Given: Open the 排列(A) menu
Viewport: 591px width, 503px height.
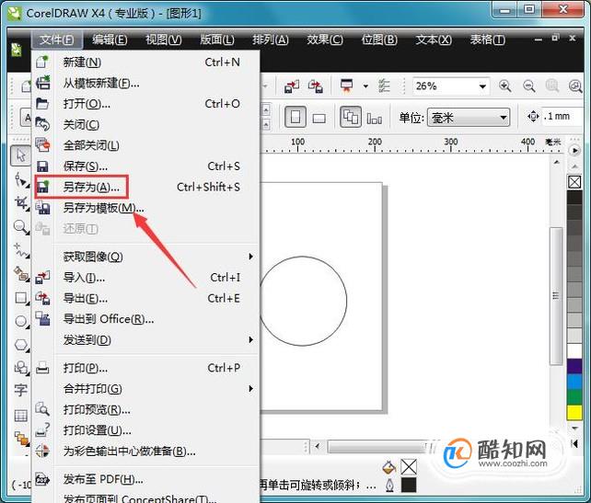Looking at the screenshot, I should pos(271,40).
